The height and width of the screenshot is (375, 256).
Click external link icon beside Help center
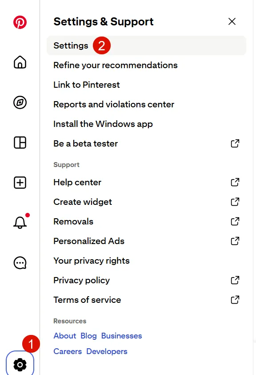point(235,182)
